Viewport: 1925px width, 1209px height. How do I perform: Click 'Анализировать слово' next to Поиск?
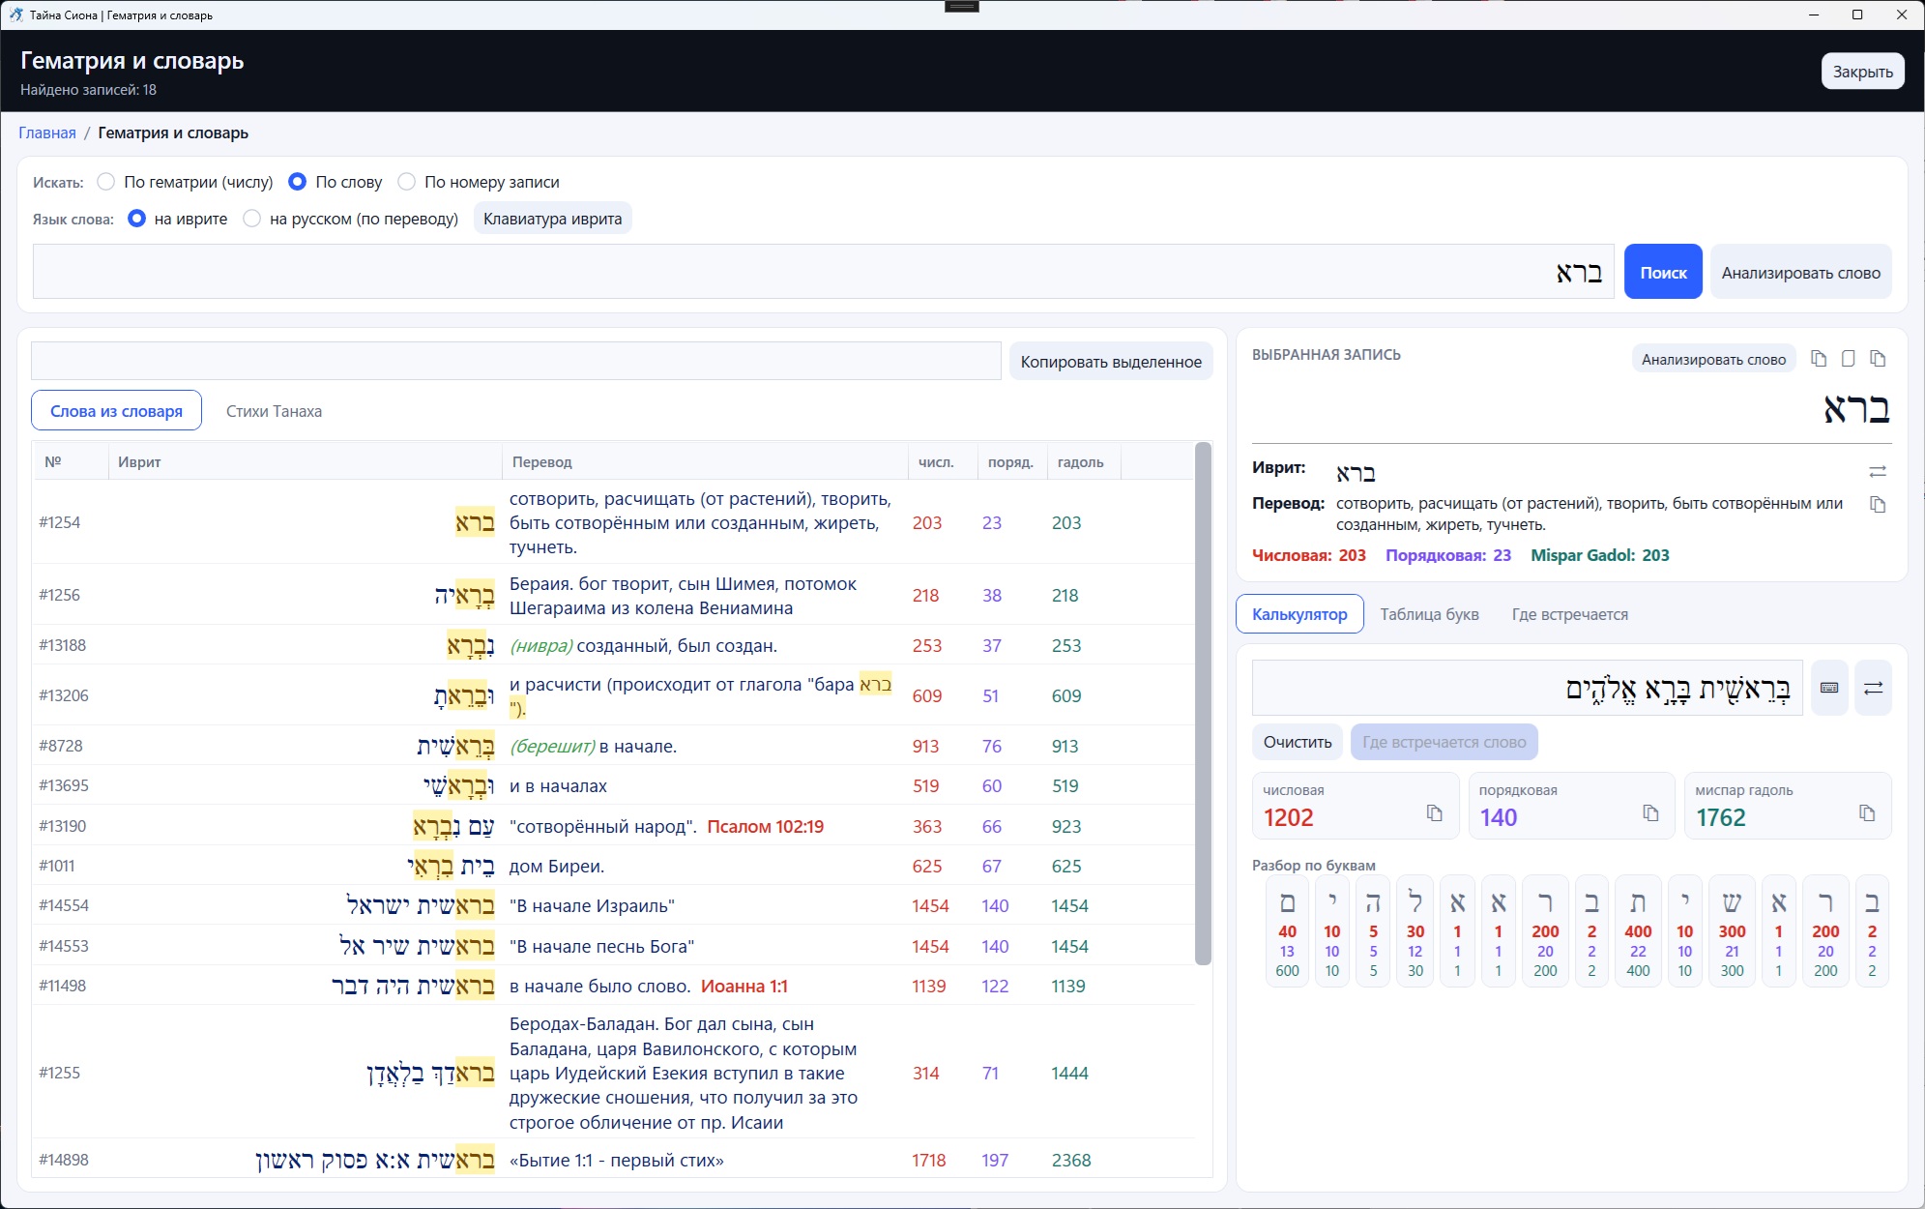pyautogui.click(x=1800, y=273)
